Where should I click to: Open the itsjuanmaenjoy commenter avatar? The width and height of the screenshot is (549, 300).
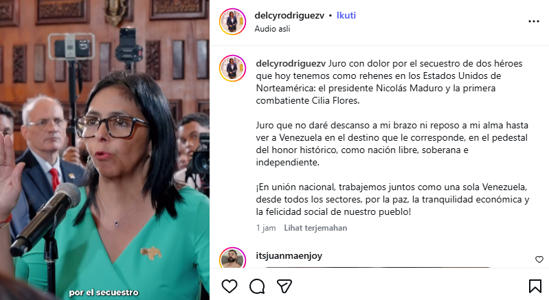pos(232,258)
